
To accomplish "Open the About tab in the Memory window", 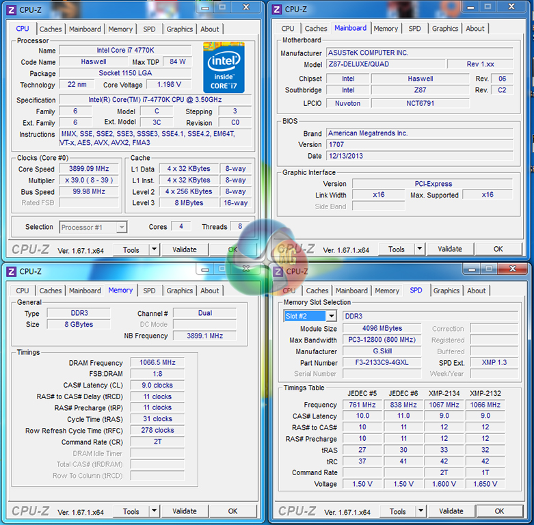I will 209,291.
